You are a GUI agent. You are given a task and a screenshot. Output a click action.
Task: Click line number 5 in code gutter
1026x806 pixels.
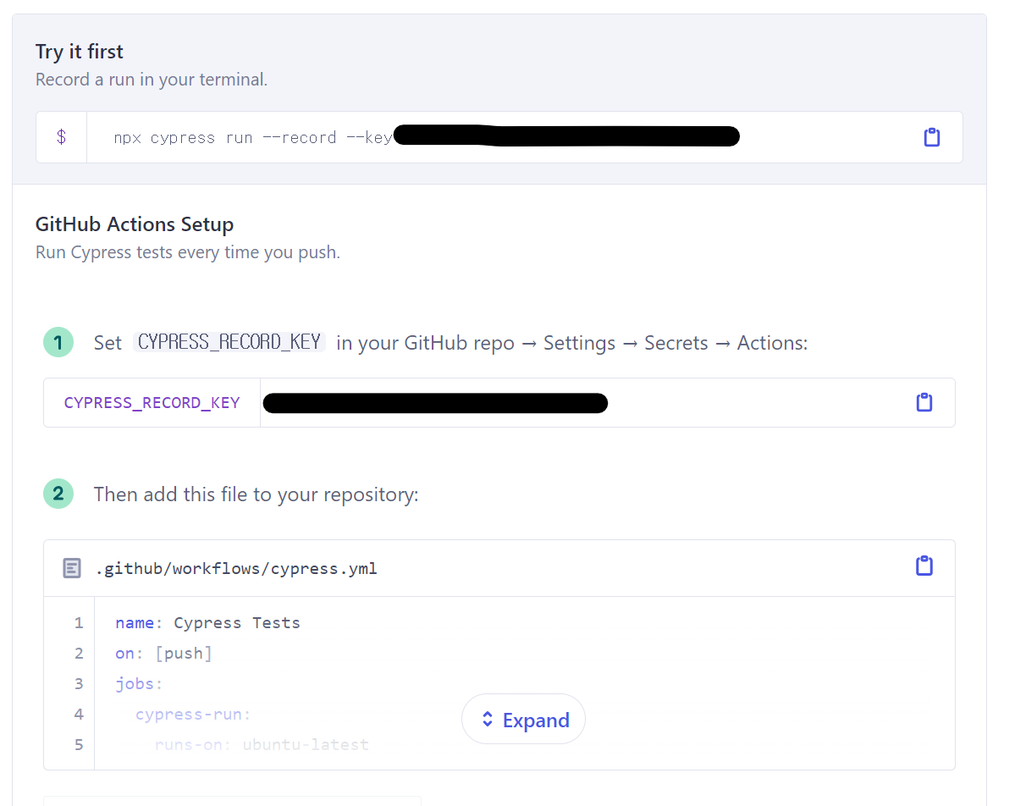point(79,745)
